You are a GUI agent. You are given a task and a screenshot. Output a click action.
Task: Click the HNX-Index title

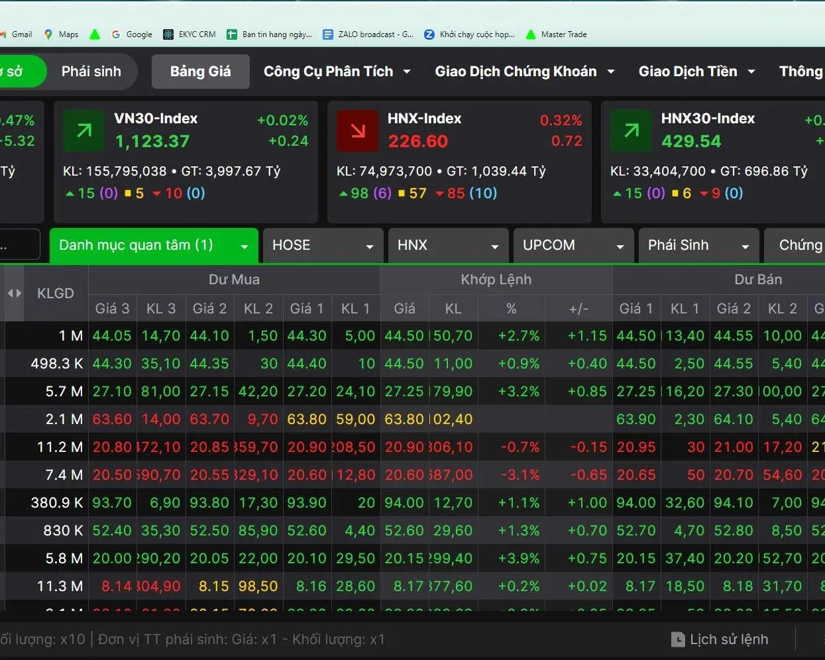424,119
